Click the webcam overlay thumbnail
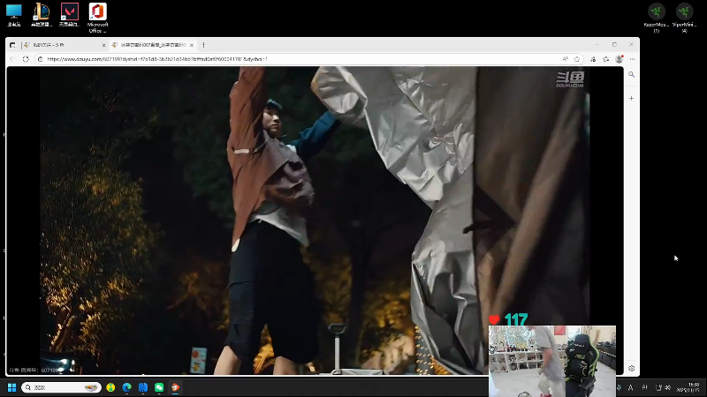The width and height of the screenshot is (707, 397). (551, 361)
